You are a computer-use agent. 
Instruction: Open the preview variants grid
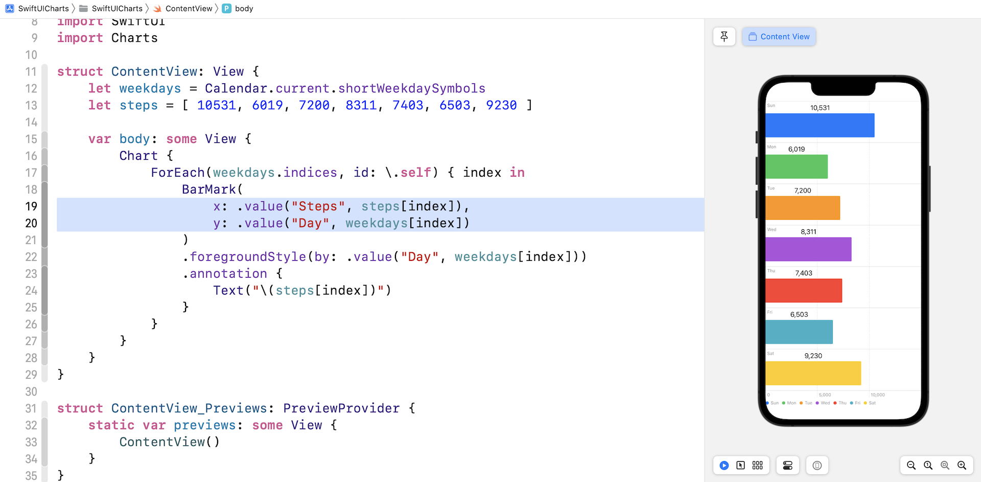point(757,465)
